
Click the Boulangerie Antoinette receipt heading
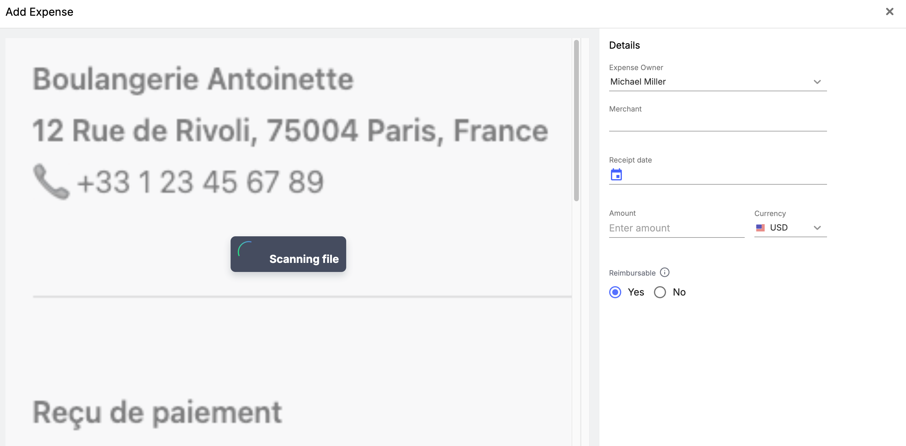(x=193, y=79)
